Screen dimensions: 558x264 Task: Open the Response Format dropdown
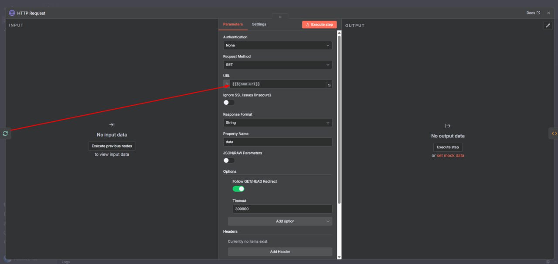pyautogui.click(x=278, y=123)
